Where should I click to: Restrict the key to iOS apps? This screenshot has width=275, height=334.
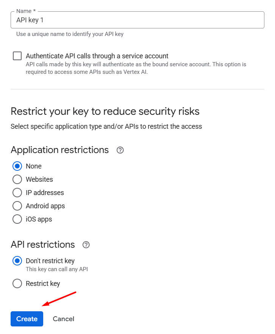tap(17, 219)
